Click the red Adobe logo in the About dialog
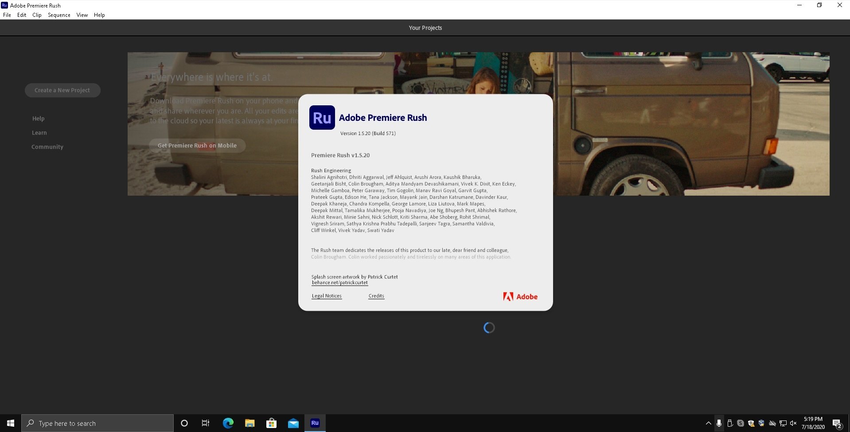Image resolution: width=850 pixels, height=432 pixels. pos(520,297)
